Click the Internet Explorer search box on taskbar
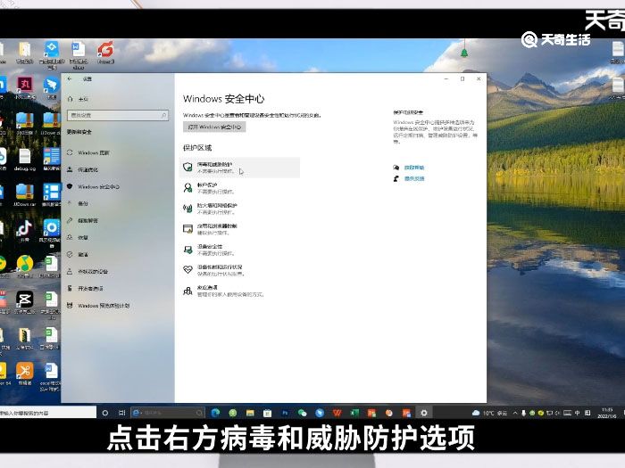Screen dimensions: 625x468 pyautogui.click(x=168, y=413)
